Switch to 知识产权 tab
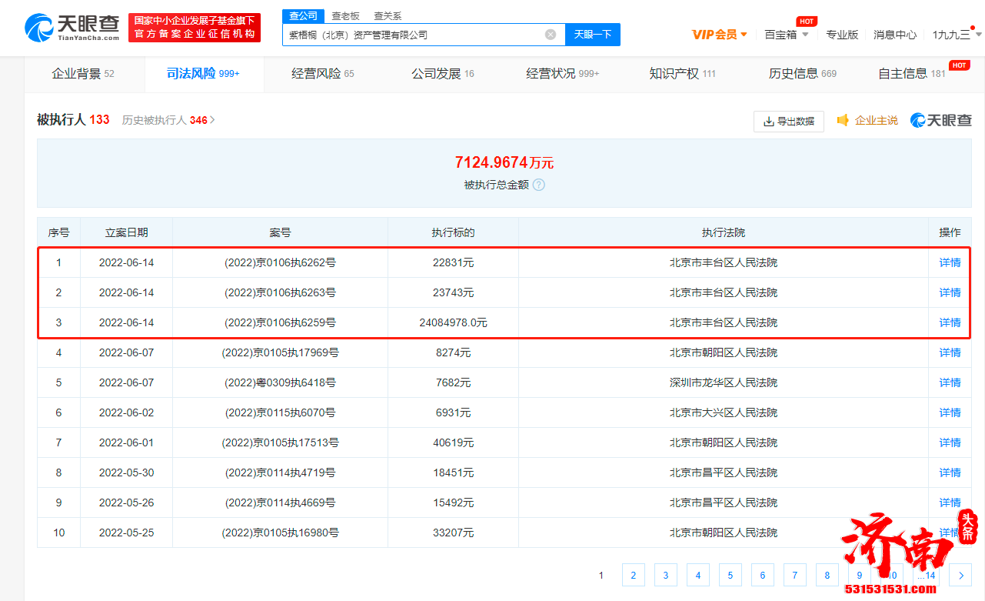Image resolution: width=985 pixels, height=601 pixels. click(x=681, y=74)
